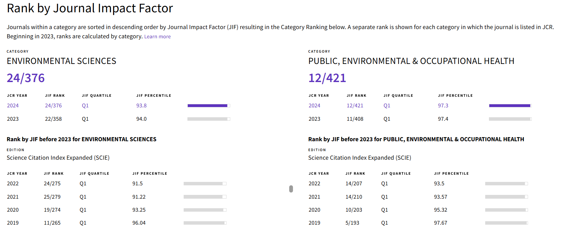Click the PUBLIC, ENVIRONMENTAL & OCCUPATIONAL HEALTH category title
This screenshot has width=576, height=239.
[411, 61]
